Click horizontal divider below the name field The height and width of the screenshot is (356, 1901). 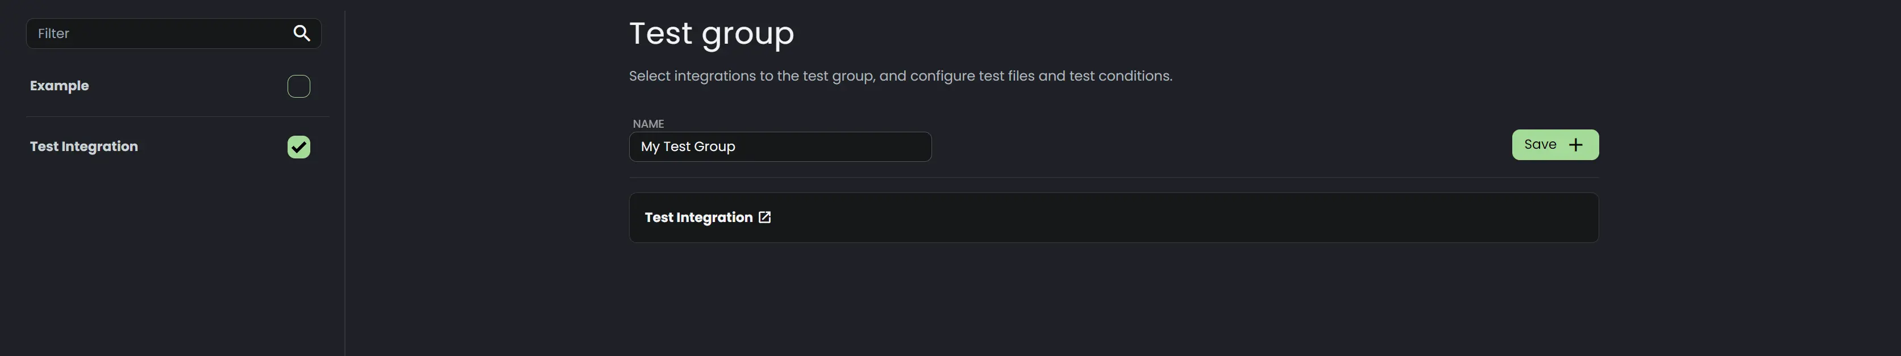[x=1113, y=177]
